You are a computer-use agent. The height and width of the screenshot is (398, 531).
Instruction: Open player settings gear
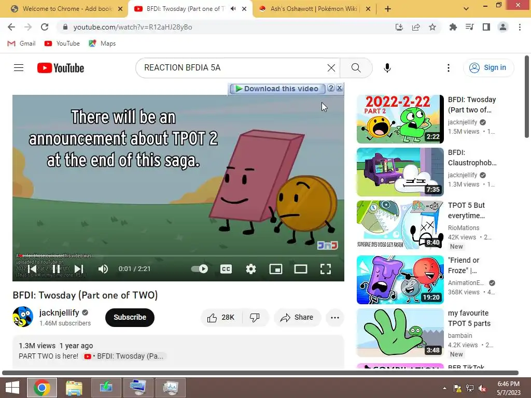coord(250,269)
